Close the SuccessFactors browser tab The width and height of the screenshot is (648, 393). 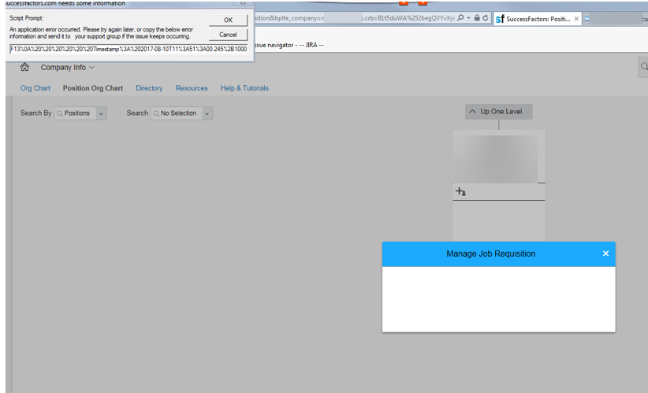(576, 19)
